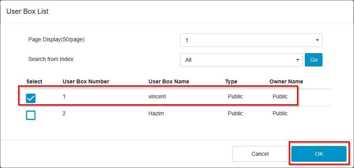
Task: Click the User Box Name column header
Action: point(168,81)
